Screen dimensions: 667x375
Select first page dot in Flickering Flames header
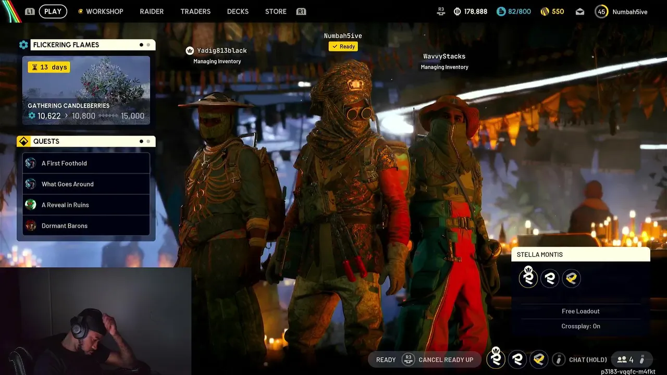141,45
